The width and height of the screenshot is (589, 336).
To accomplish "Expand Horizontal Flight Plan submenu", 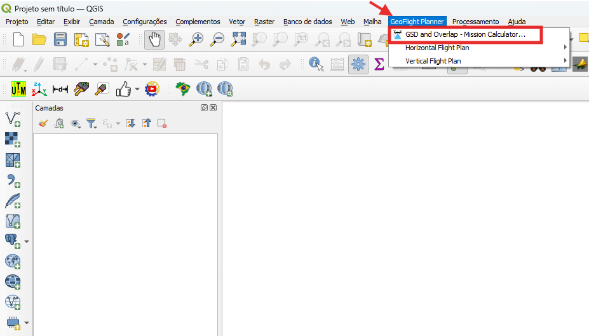I will 479,48.
